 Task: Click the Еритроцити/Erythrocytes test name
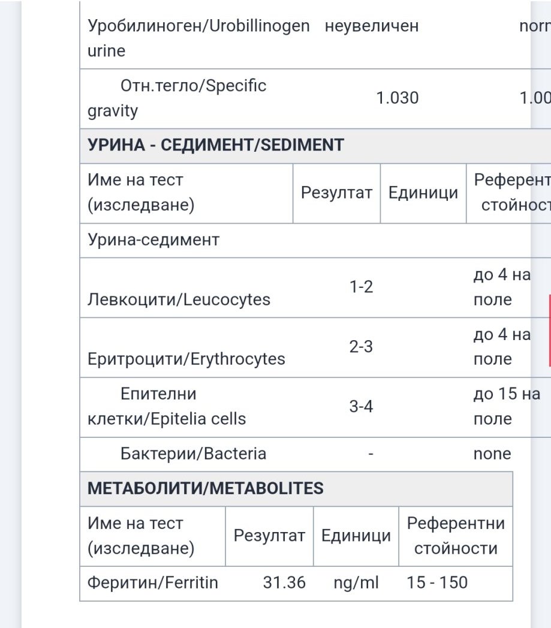(186, 359)
